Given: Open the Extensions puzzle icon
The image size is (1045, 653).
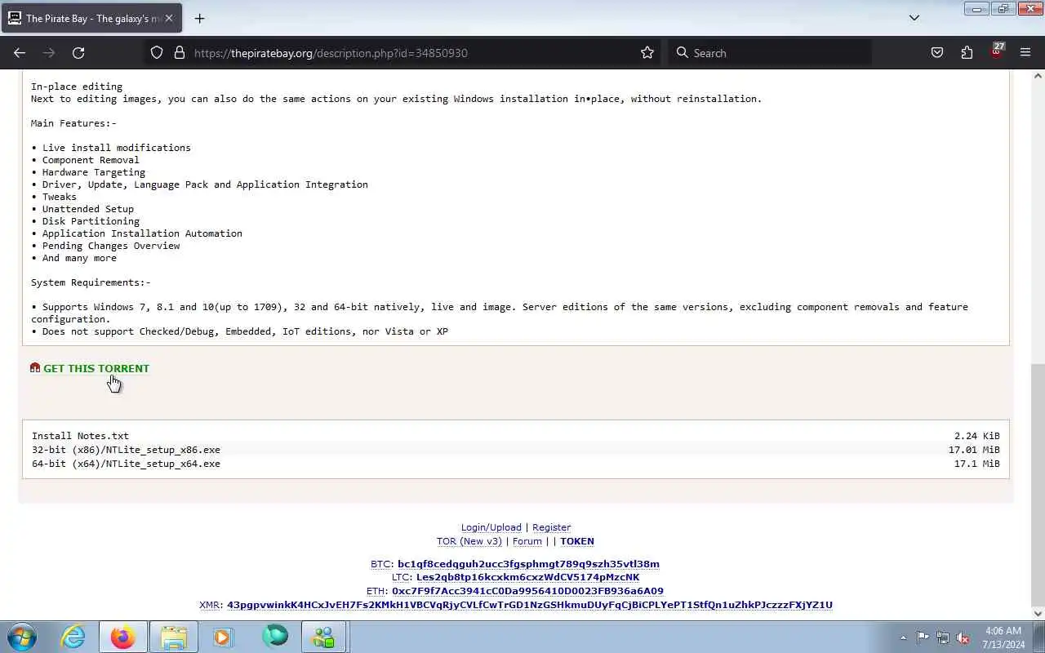Looking at the screenshot, I should 967,53.
